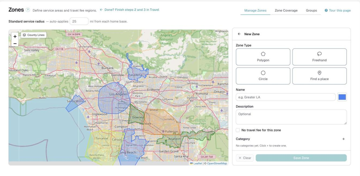
Task: Choose the Find a place option
Action: (x=319, y=76)
